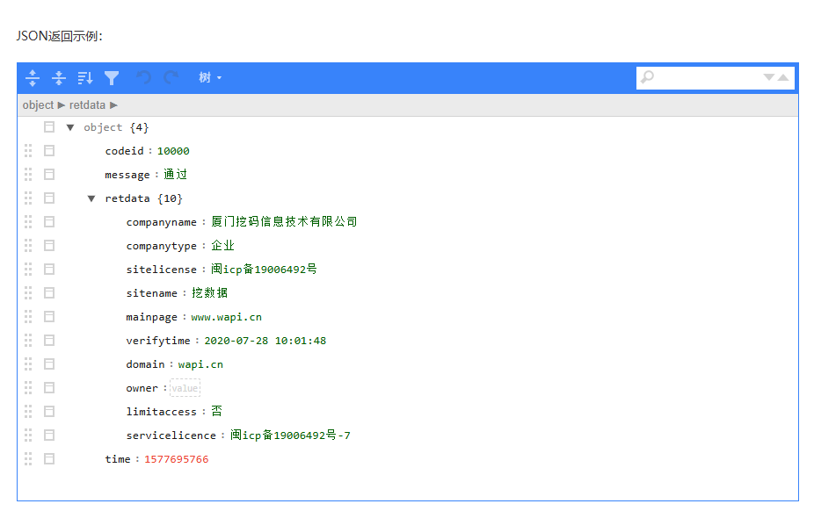
Task: Click the empty owner value field
Action: pyautogui.click(x=185, y=387)
